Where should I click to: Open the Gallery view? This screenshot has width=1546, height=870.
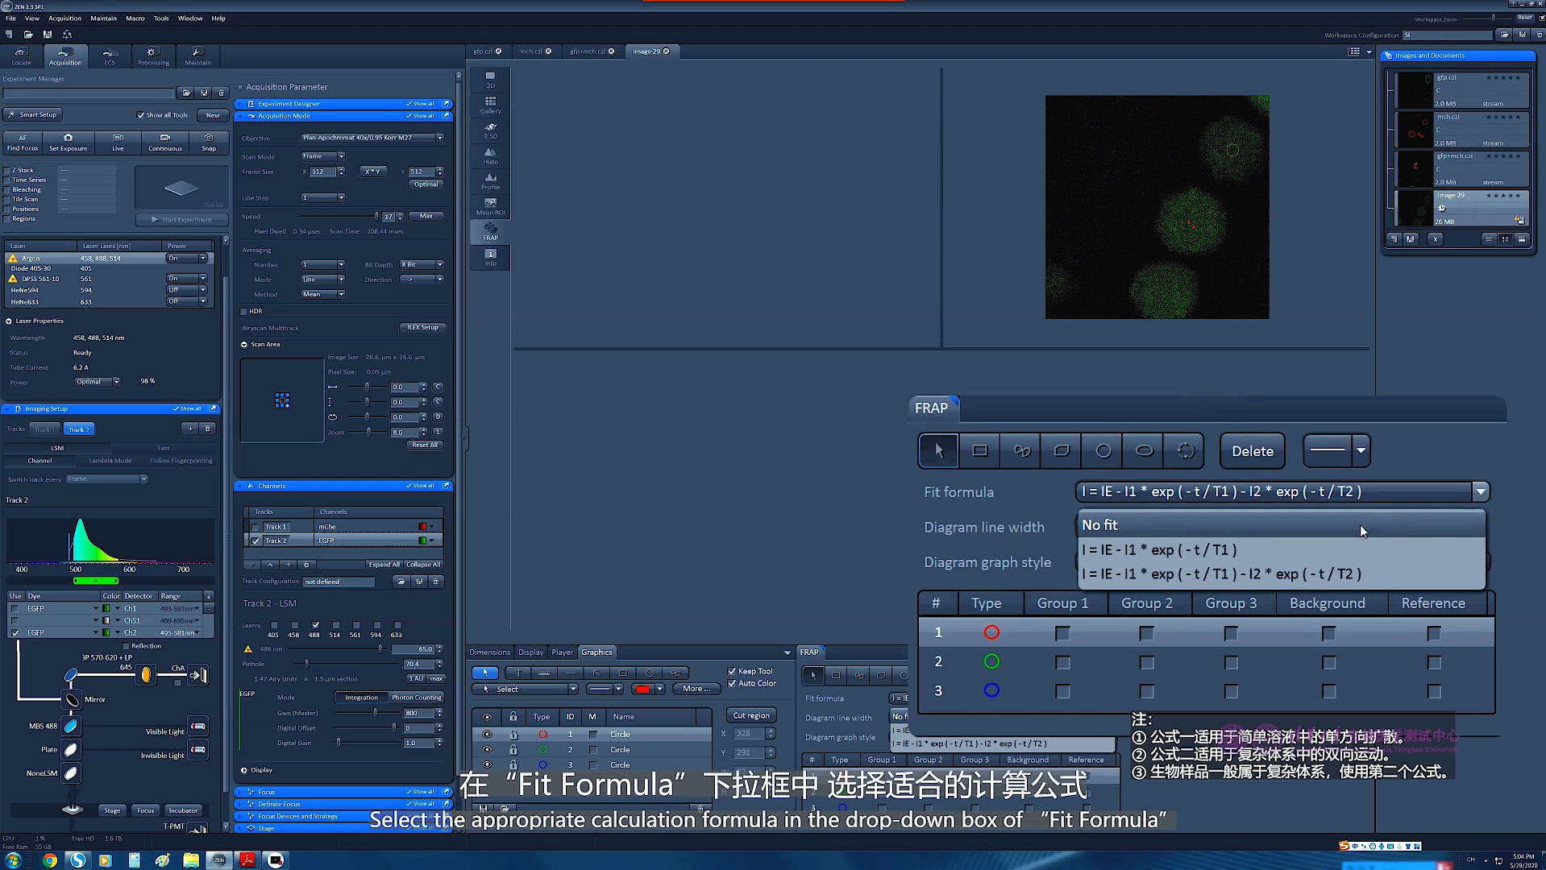[490, 106]
